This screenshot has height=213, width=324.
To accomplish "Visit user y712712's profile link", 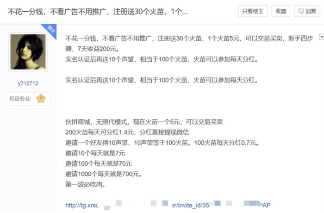I will click(28, 84).
